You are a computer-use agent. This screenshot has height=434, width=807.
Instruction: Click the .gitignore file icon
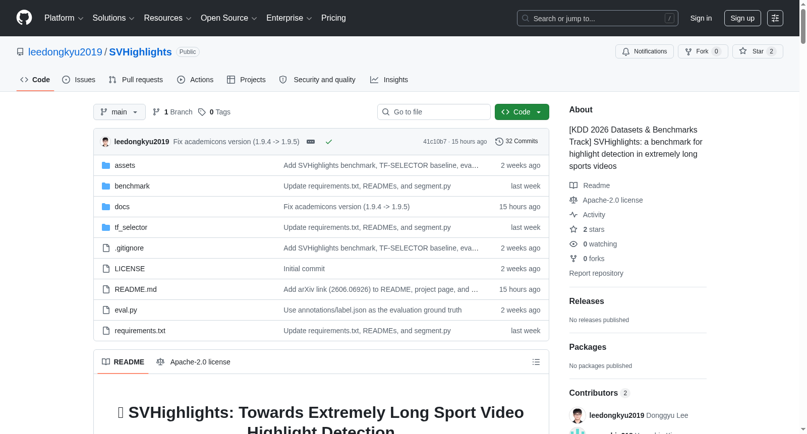106,248
